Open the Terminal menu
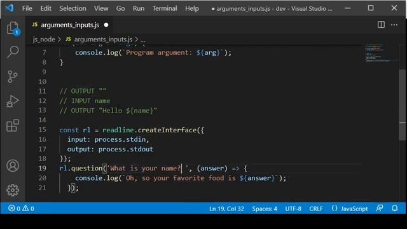 tap(165, 8)
